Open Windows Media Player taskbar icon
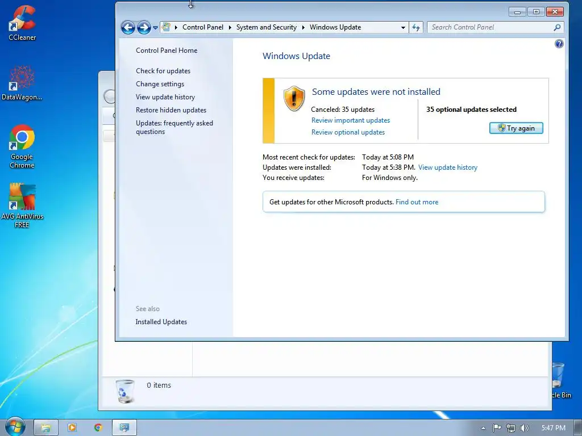The height and width of the screenshot is (436, 582). (72, 428)
